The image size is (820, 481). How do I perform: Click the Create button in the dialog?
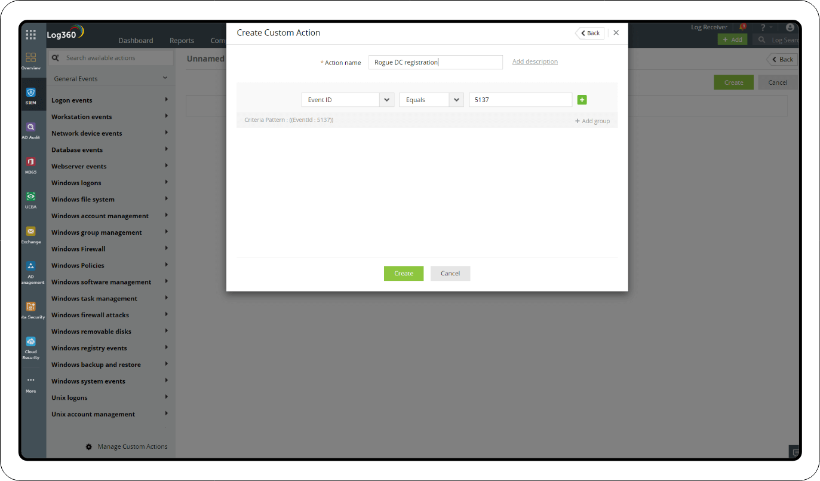click(x=404, y=273)
